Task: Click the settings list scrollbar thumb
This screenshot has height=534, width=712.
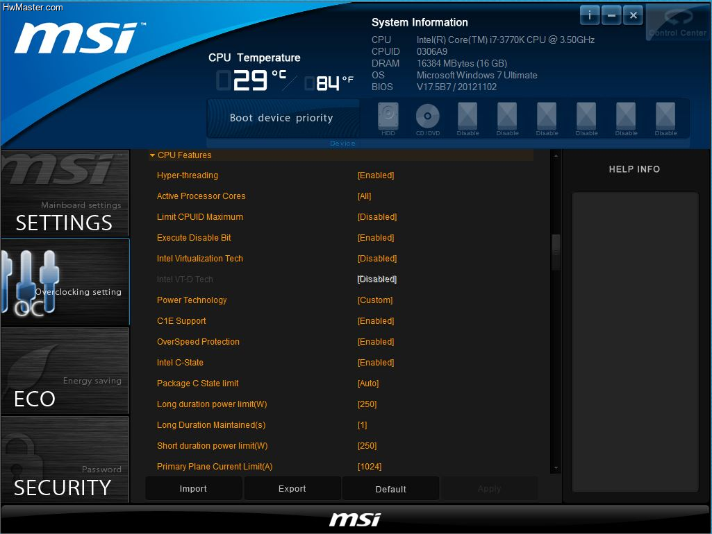Action: click(556, 252)
